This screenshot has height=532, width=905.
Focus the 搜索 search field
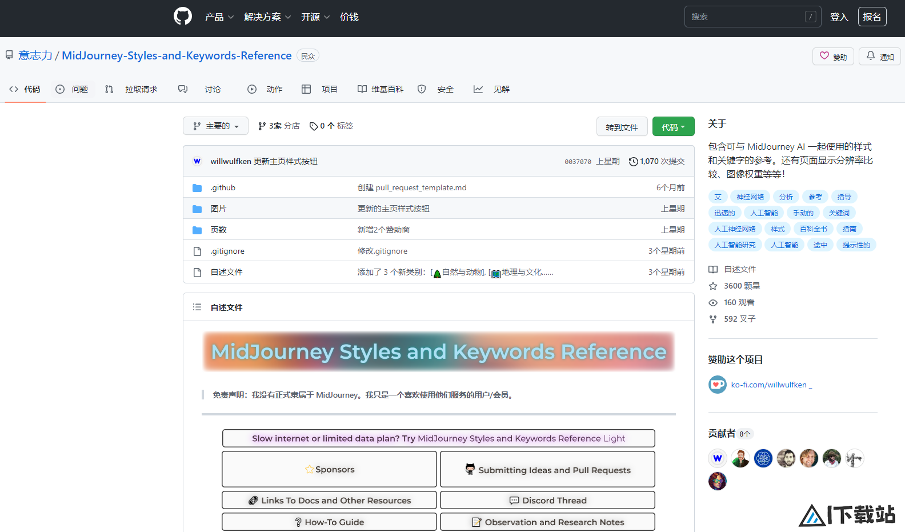(x=752, y=17)
